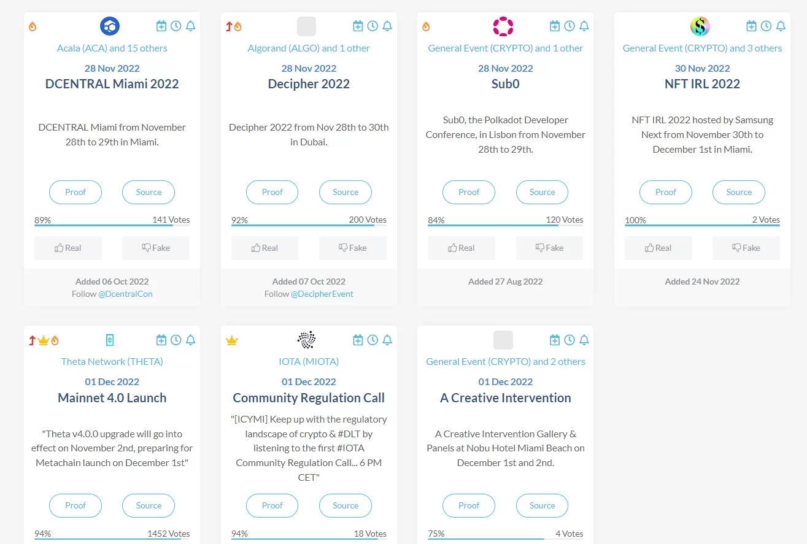
Task: Click calendar icon on A Creative Intervention card
Action: 555,340
